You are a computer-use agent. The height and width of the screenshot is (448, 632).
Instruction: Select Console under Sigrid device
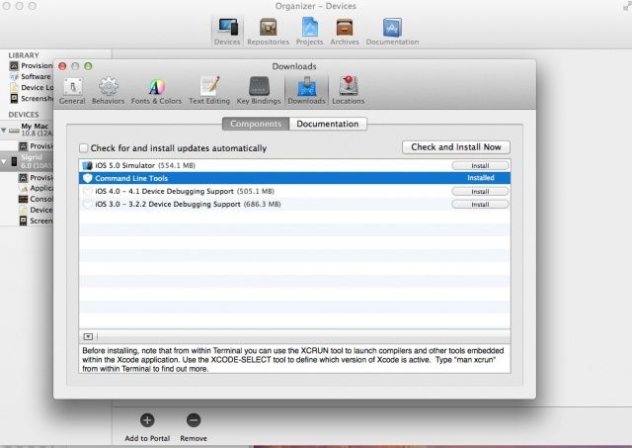pos(36,199)
